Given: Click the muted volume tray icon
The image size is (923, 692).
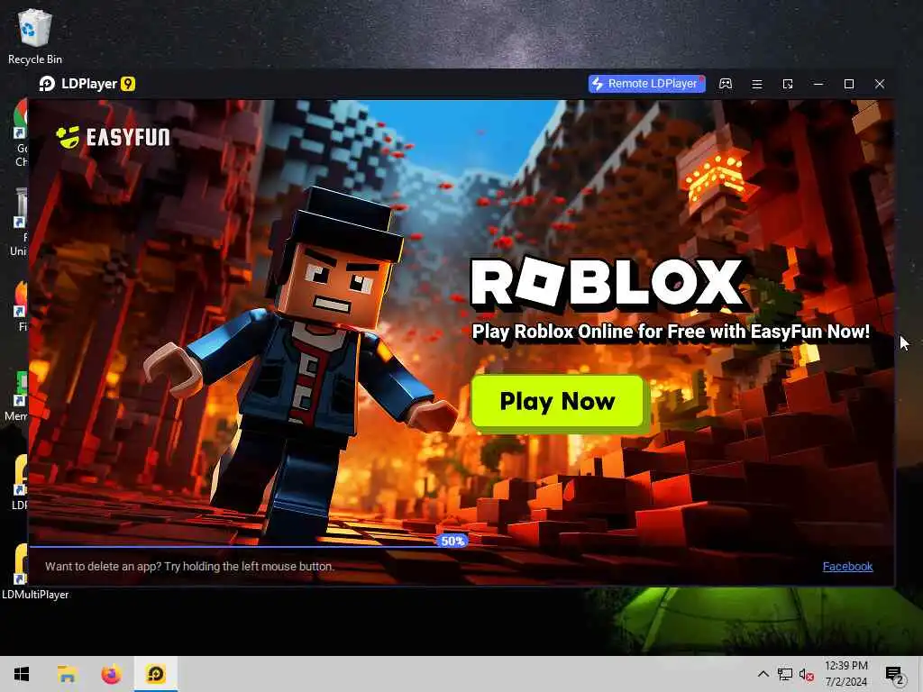Looking at the screenshot, I should pyautogui.click(x=807, y=675).
